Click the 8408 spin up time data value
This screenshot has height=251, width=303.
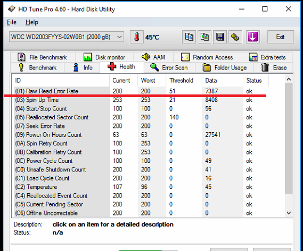(x=211, y=100)
